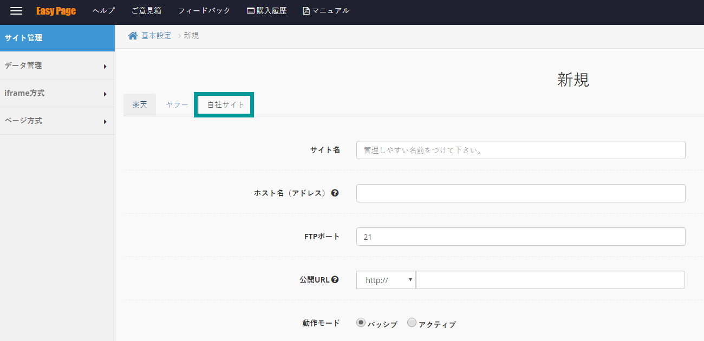The image size is (704, 341).
Task: Click the 購入履歴 card icon
Action: click(251, 11)
